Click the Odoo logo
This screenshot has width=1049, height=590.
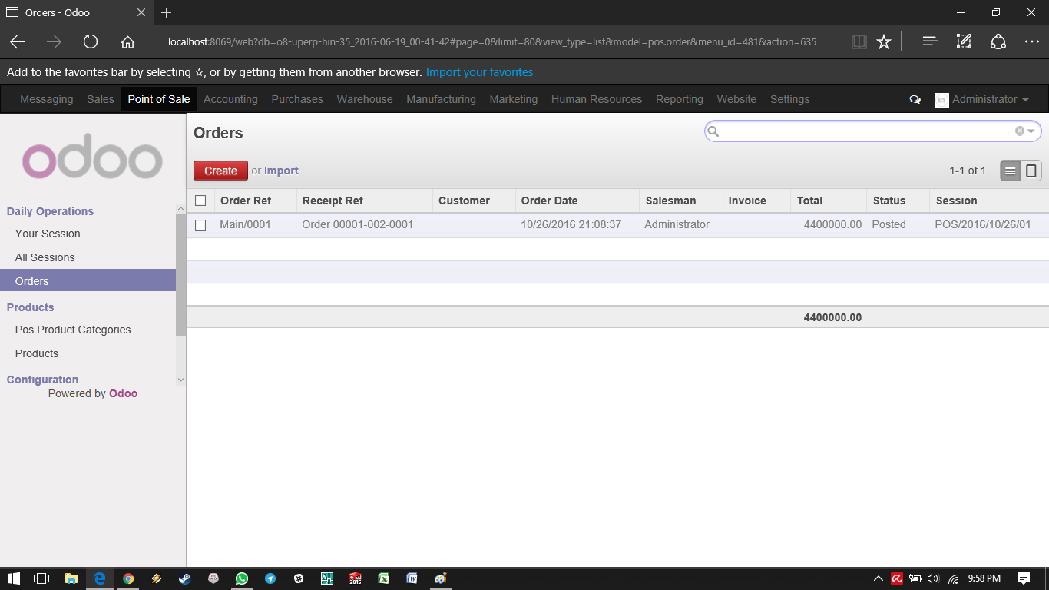tap(92, 157)
